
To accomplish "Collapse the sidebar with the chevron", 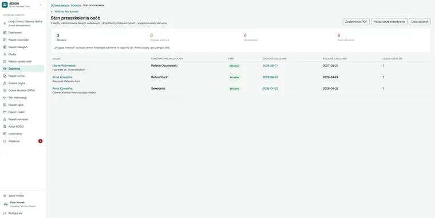I will (x=41, y=5).
